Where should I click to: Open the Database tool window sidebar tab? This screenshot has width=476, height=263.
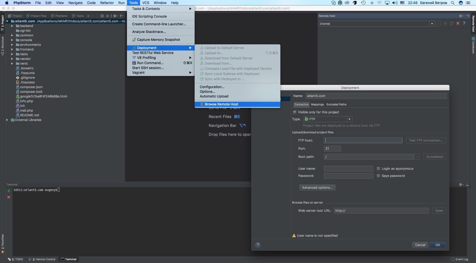click(473, 45)
